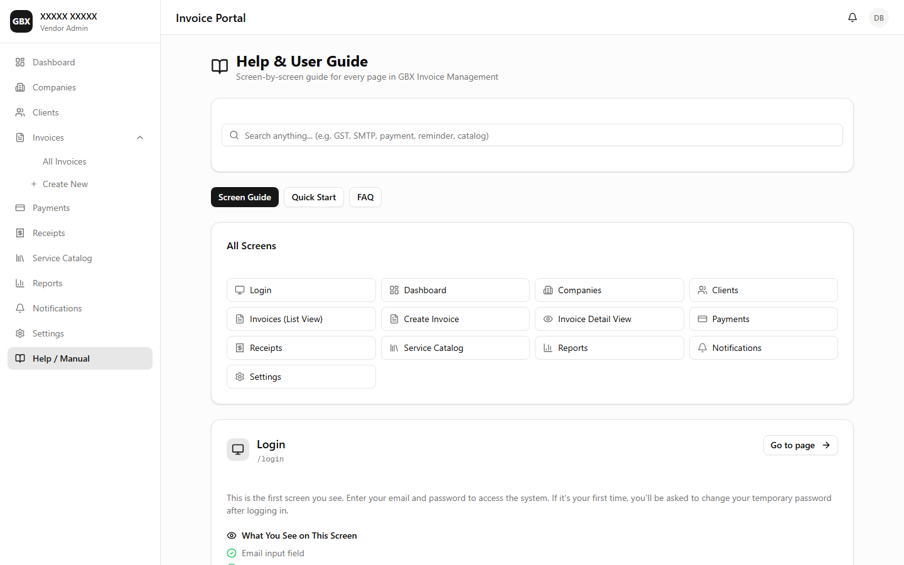
Task: Jump to Invoice Detail View guide
Action: (610, 319)
